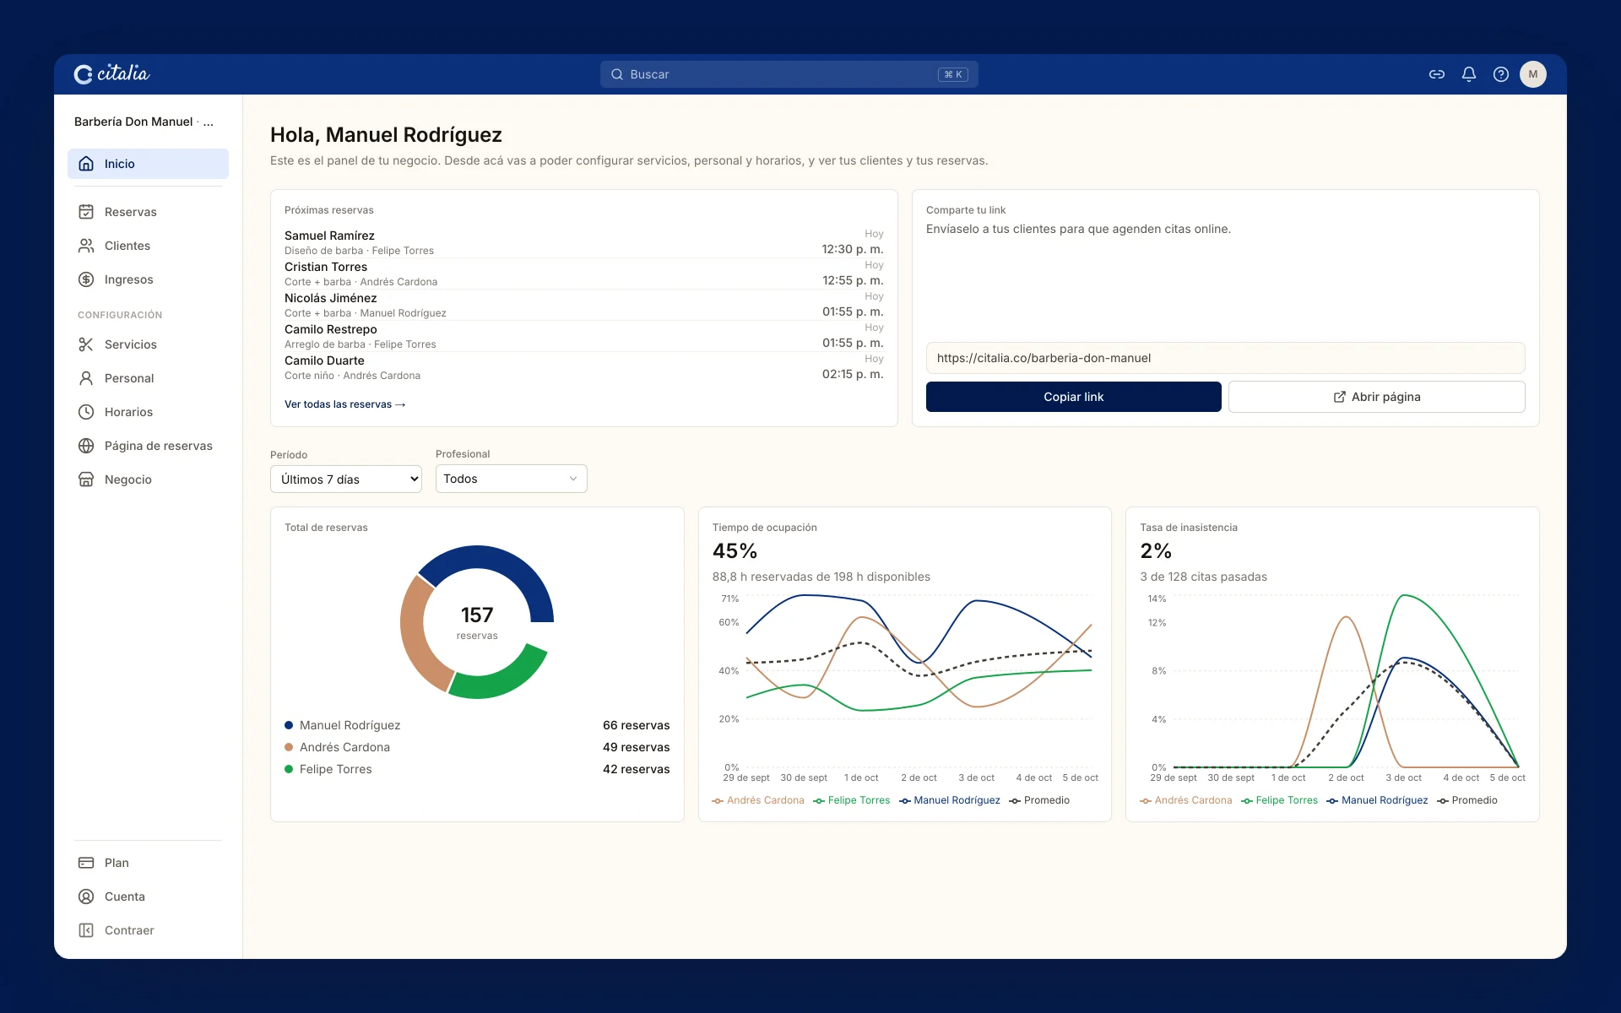The height and width of the screenshot is (1013, 1621).
Task: Focus the Buscar search field
Action: (789, 74)
